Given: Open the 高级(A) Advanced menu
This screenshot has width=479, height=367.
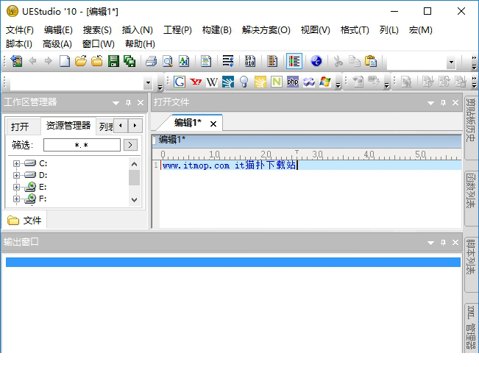Looking at the screenshot, I should coord(57,44).
